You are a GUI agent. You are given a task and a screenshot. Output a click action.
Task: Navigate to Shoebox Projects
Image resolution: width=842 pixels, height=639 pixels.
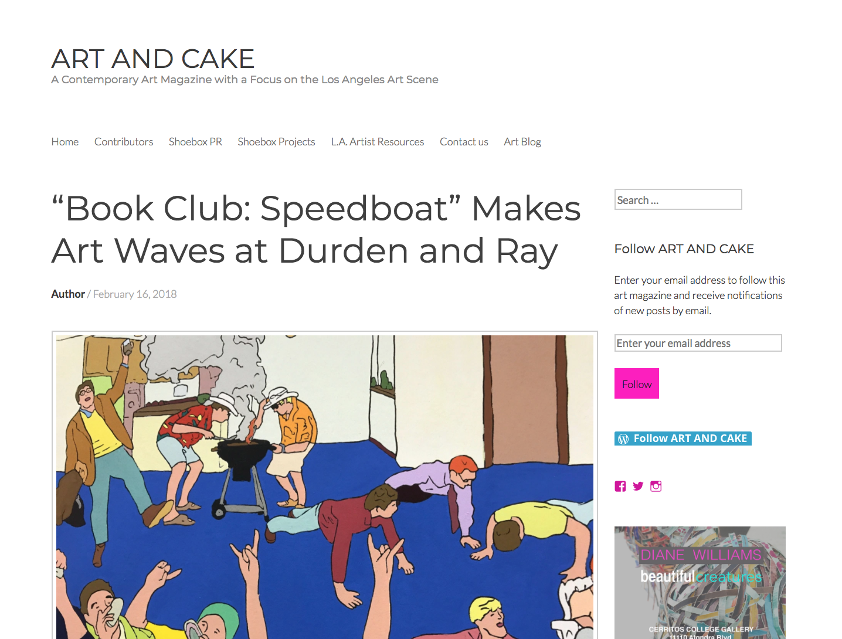(x=276, y=142)
